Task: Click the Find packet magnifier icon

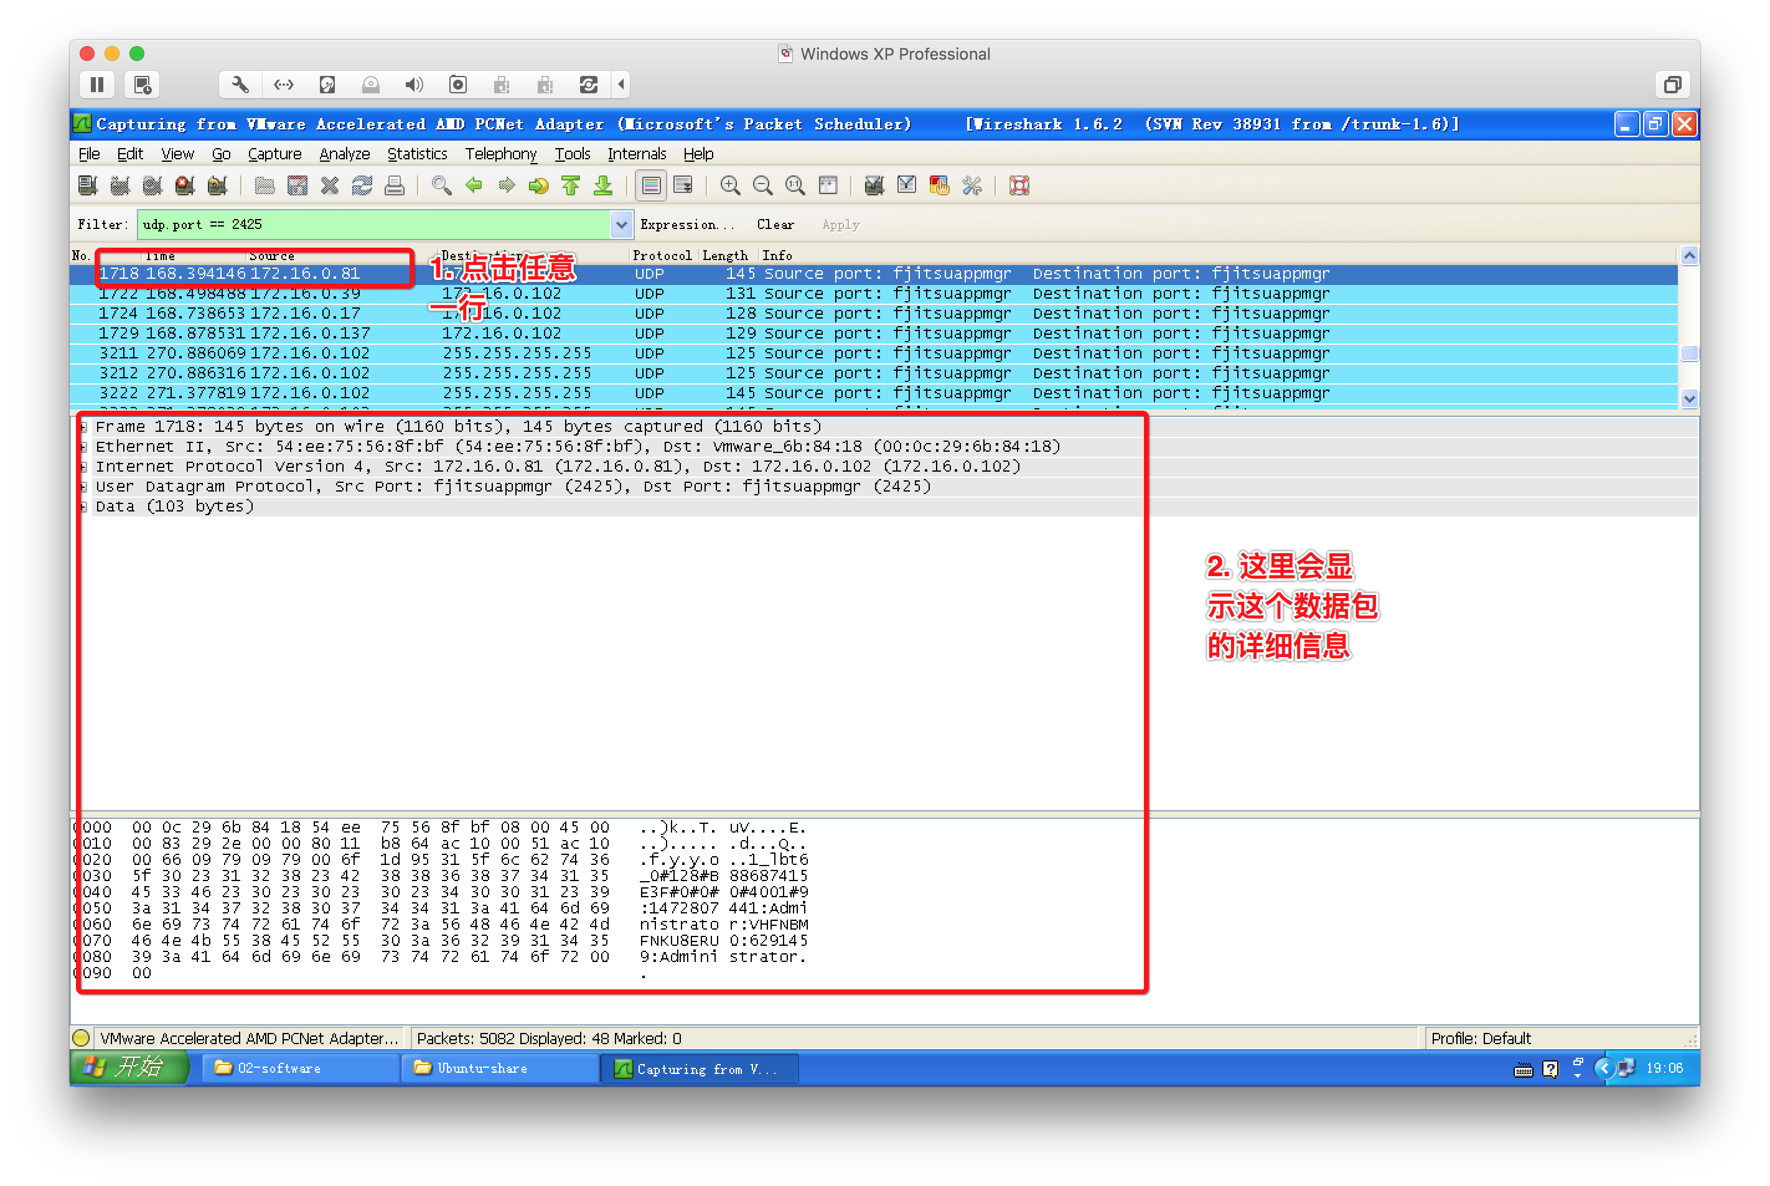Action: pos(441,186)
